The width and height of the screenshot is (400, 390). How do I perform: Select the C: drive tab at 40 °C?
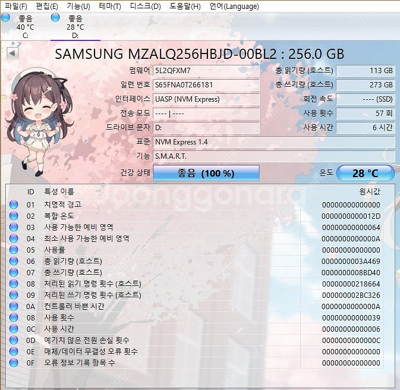point(25,27)
